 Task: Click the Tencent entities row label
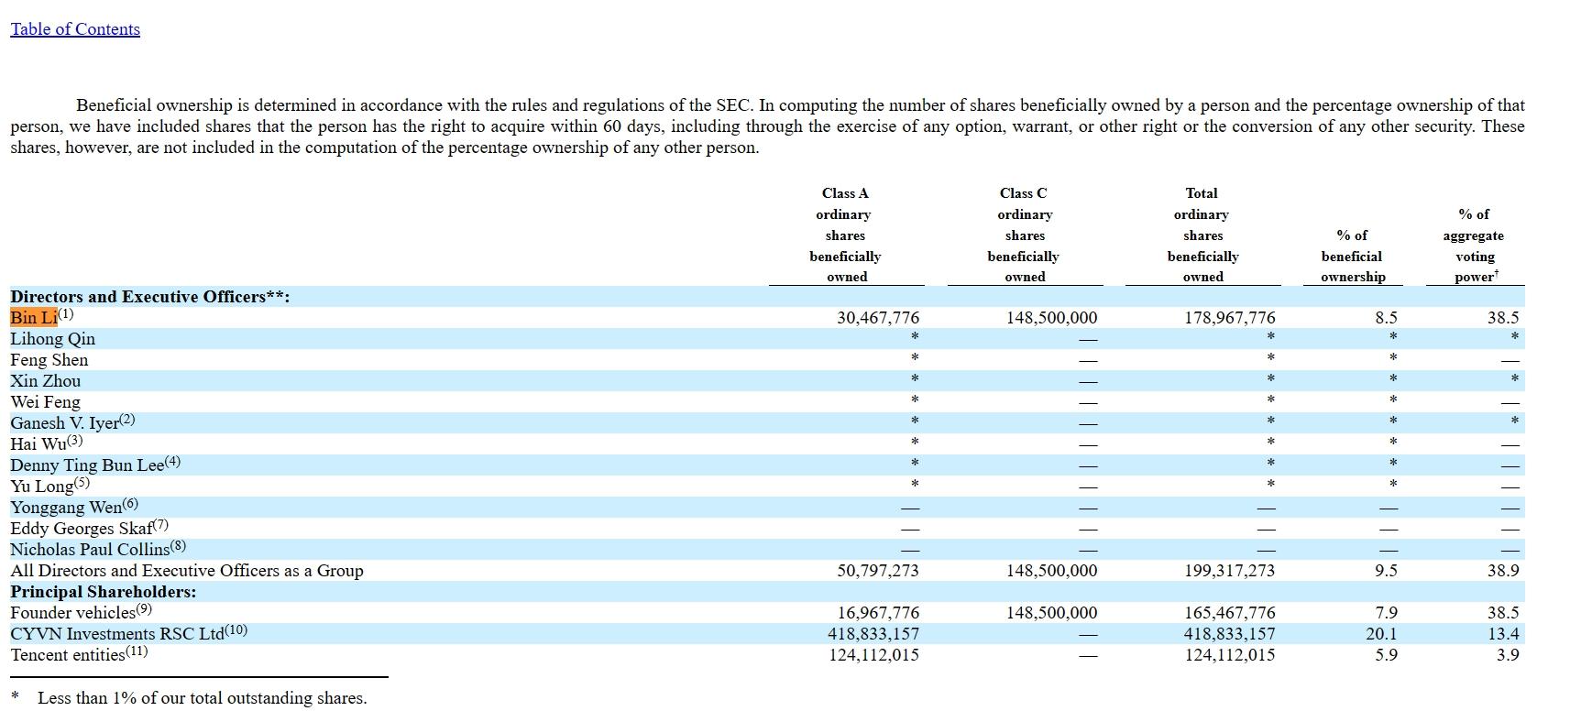click(x=67, y=655)
